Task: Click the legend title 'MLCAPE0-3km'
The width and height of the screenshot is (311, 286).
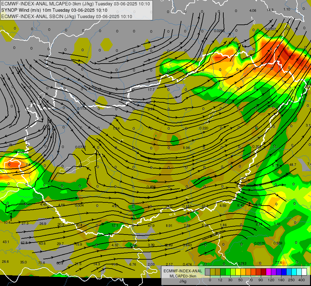Action: 183,276
